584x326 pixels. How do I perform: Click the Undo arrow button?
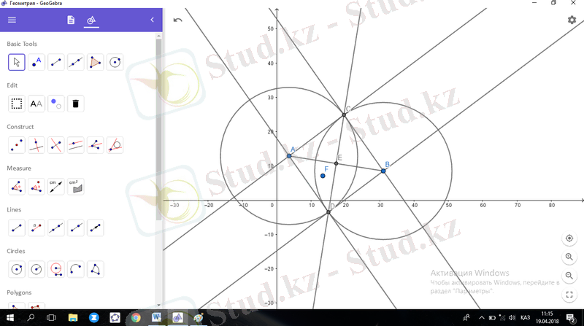178,20
